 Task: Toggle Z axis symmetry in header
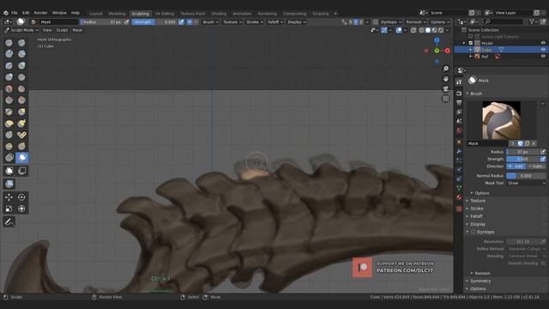[x=361, y=21]
